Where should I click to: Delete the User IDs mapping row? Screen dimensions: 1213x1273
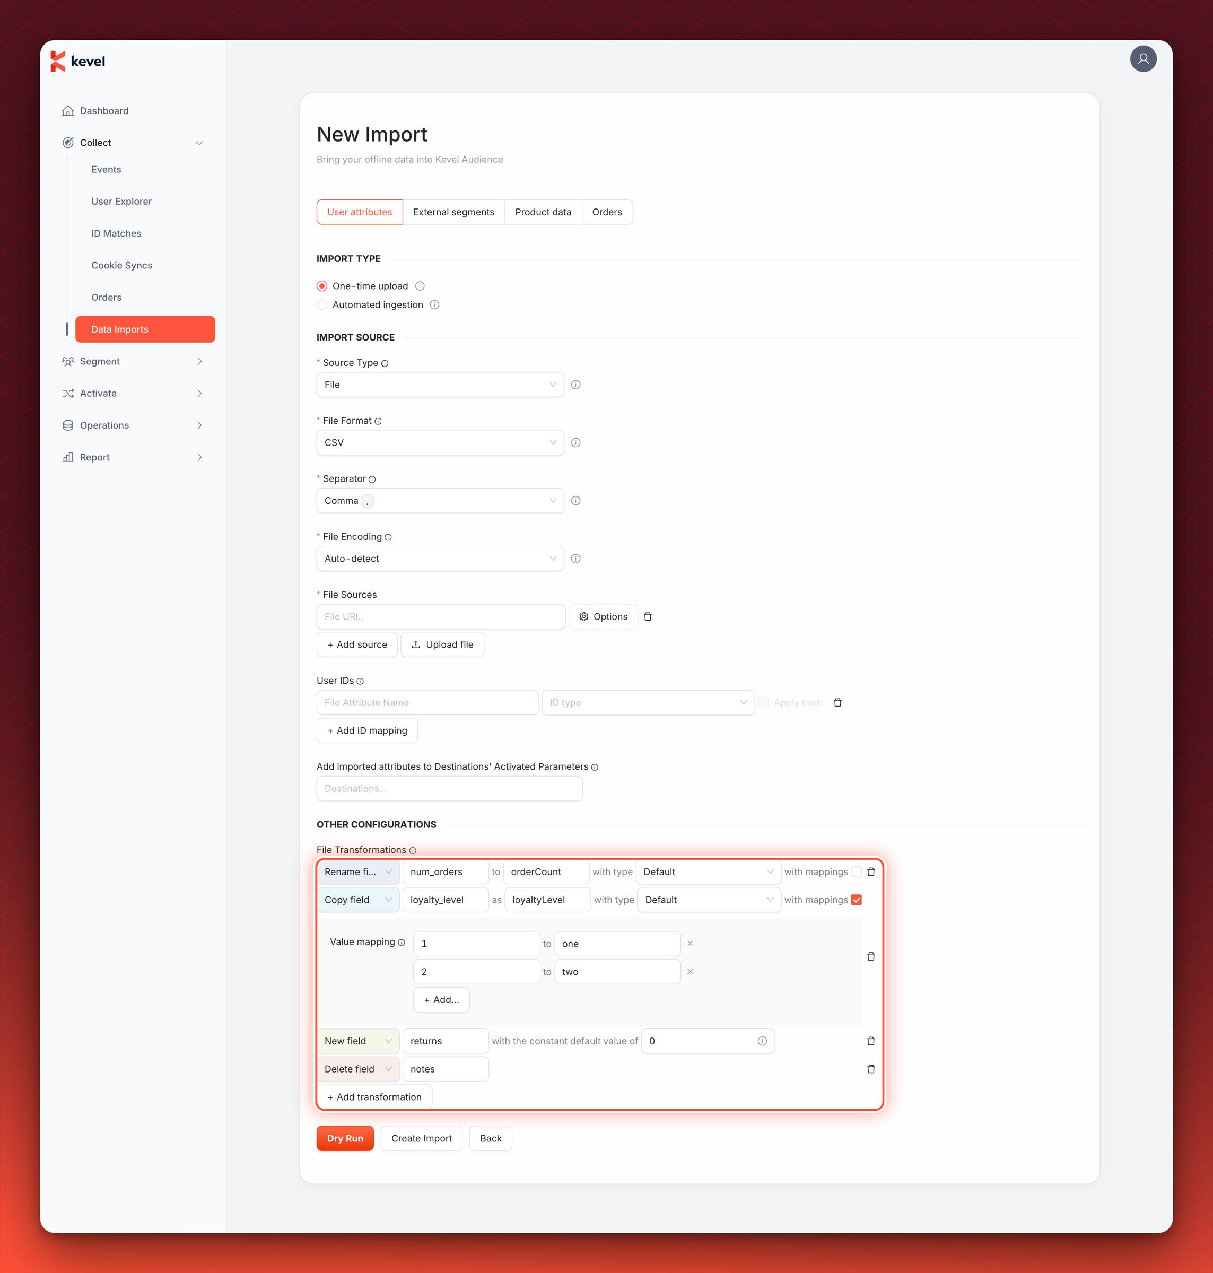pyautogui.click(x=837, y=703)
